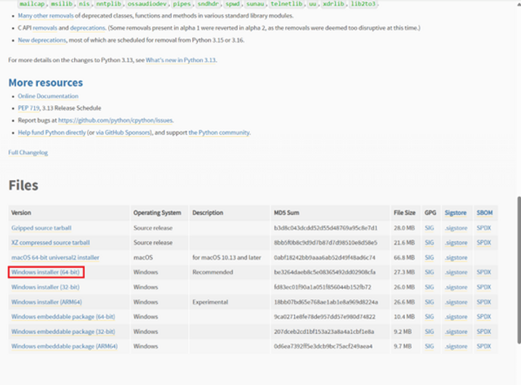This screenshot has width=521, height=385.
Task: Open SIG link for Gzipped source tarball
Action: click(429, 228)
